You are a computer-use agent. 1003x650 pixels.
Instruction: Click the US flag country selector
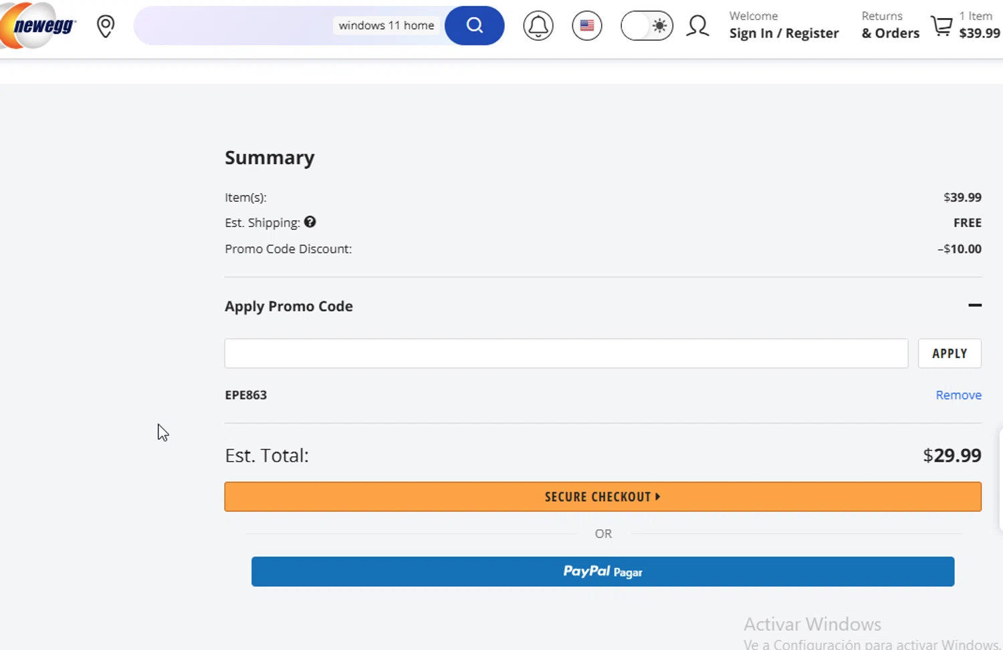pyautogui.click(x=587, y=26)
